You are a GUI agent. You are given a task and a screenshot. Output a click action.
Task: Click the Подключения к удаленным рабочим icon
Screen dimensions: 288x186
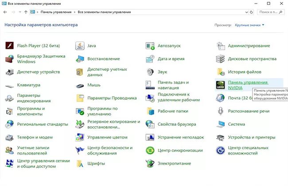[150, 98]
